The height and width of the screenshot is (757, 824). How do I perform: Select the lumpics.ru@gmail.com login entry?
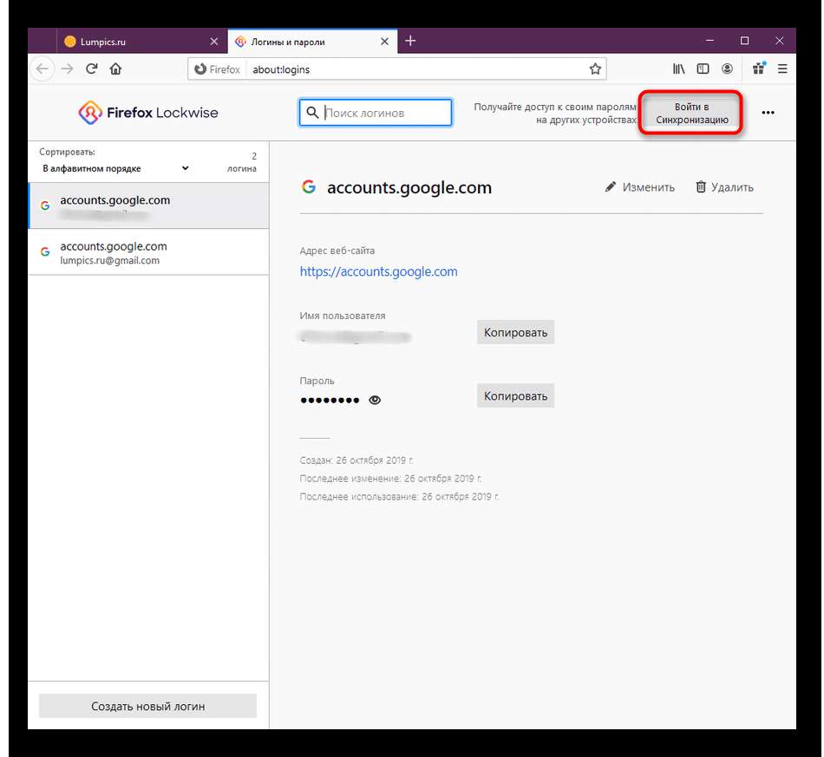(x=148, y=252)
